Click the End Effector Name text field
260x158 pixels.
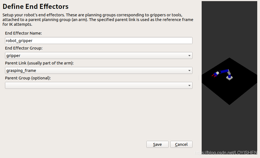(x=99, y=41)
